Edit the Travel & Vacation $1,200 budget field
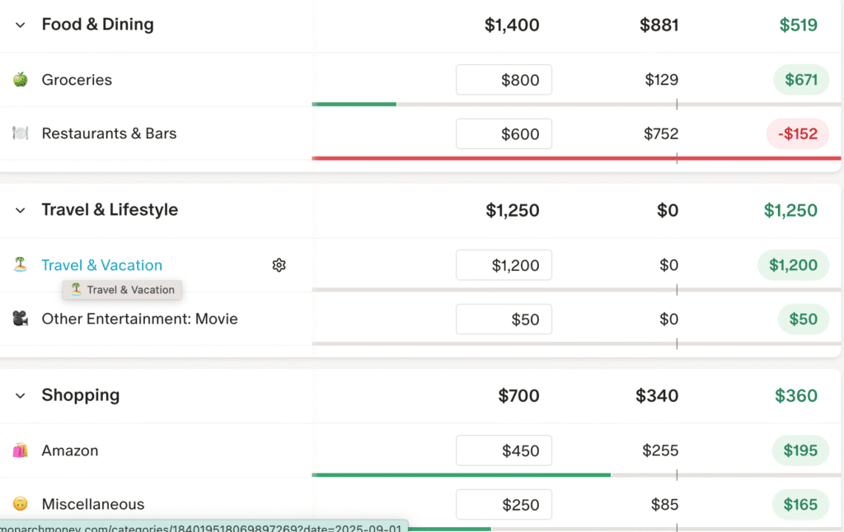 pyautogui.click(x=504, y=265)
